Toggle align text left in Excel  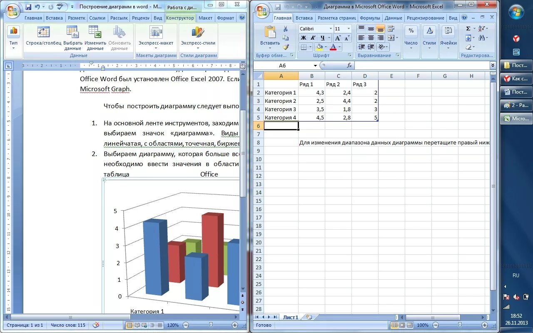361,38
